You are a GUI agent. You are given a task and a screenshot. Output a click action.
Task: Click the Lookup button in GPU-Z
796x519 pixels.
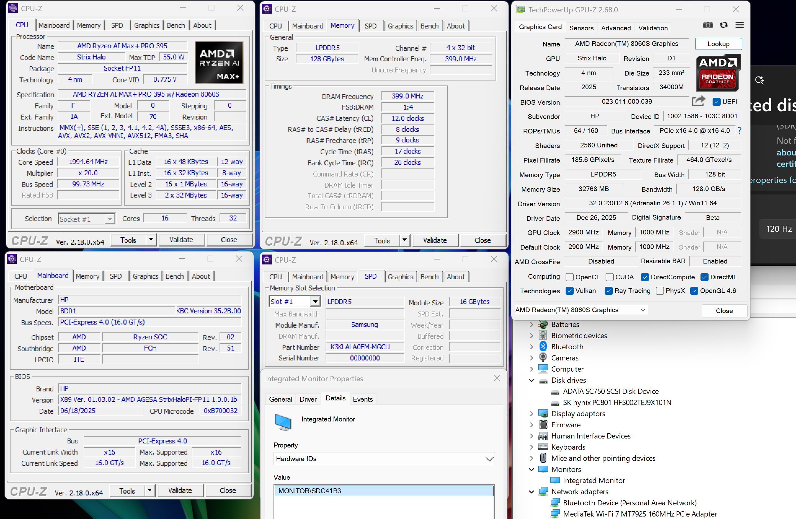pos(718,44)
